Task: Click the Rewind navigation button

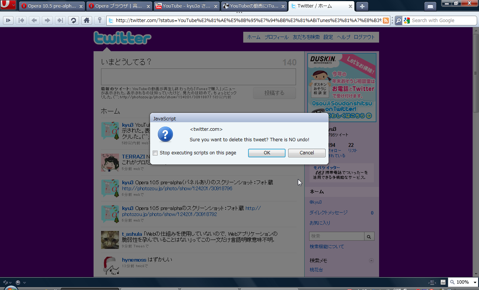Action: (x=22, y=21)
